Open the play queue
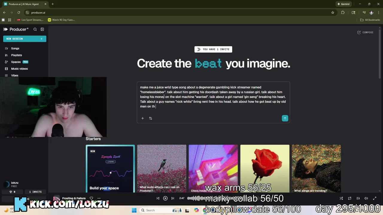The height and width of the screenshot is (215, 383). point(358,198)
